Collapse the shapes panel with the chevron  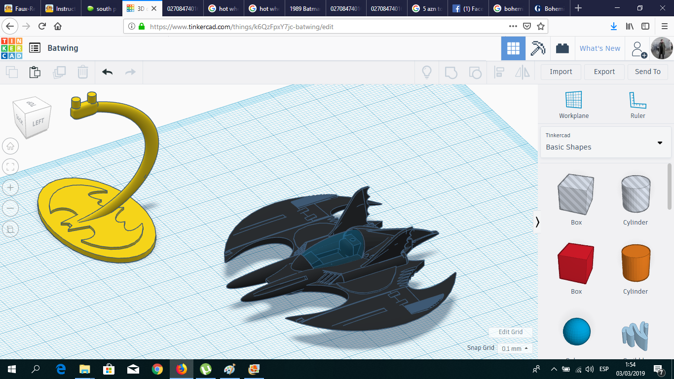point(537,223)
